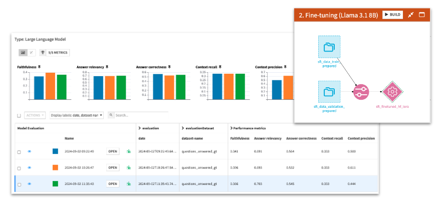Click the 2024-09-02T11:35:43.74 date cell
440x203 pixels.
[x=157, y=184]
